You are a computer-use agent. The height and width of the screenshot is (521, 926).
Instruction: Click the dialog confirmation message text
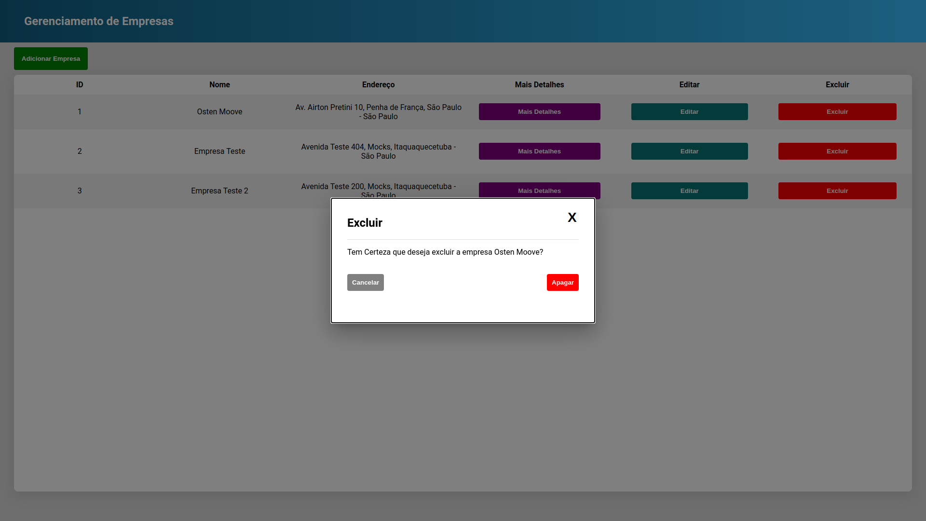445,252
